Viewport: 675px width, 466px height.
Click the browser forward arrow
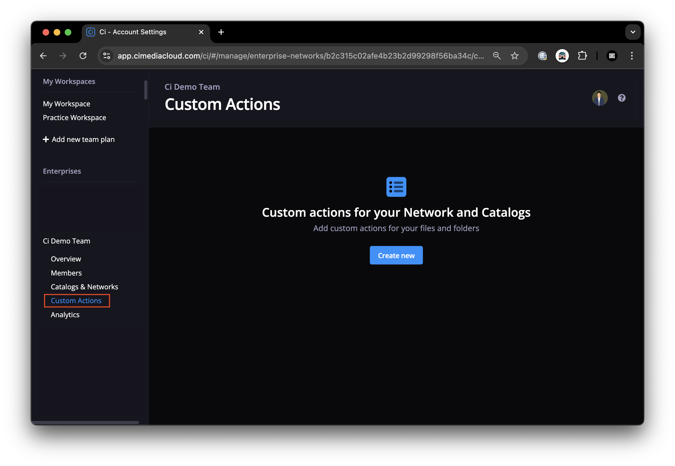[63, 56]
